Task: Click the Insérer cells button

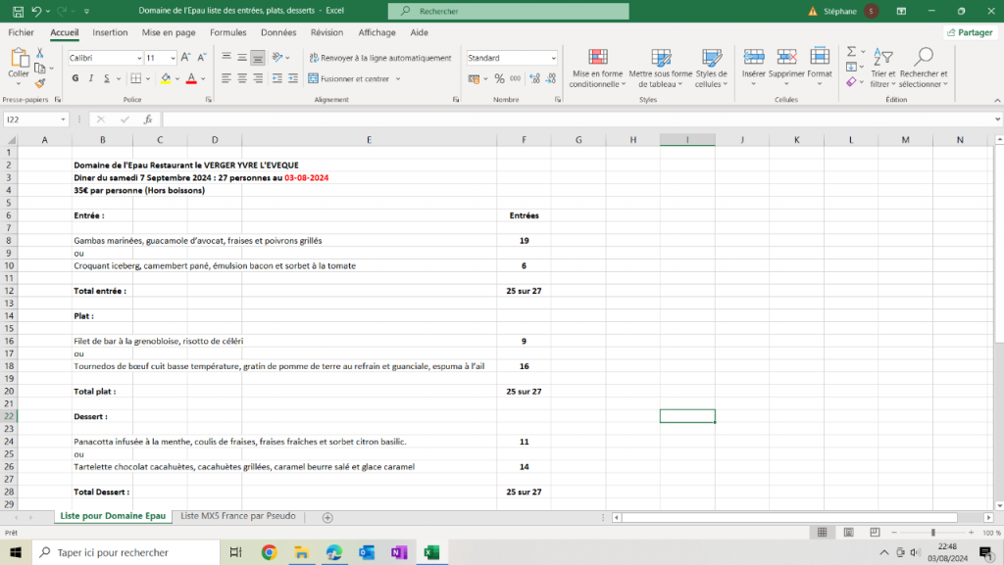Action: 754,68
